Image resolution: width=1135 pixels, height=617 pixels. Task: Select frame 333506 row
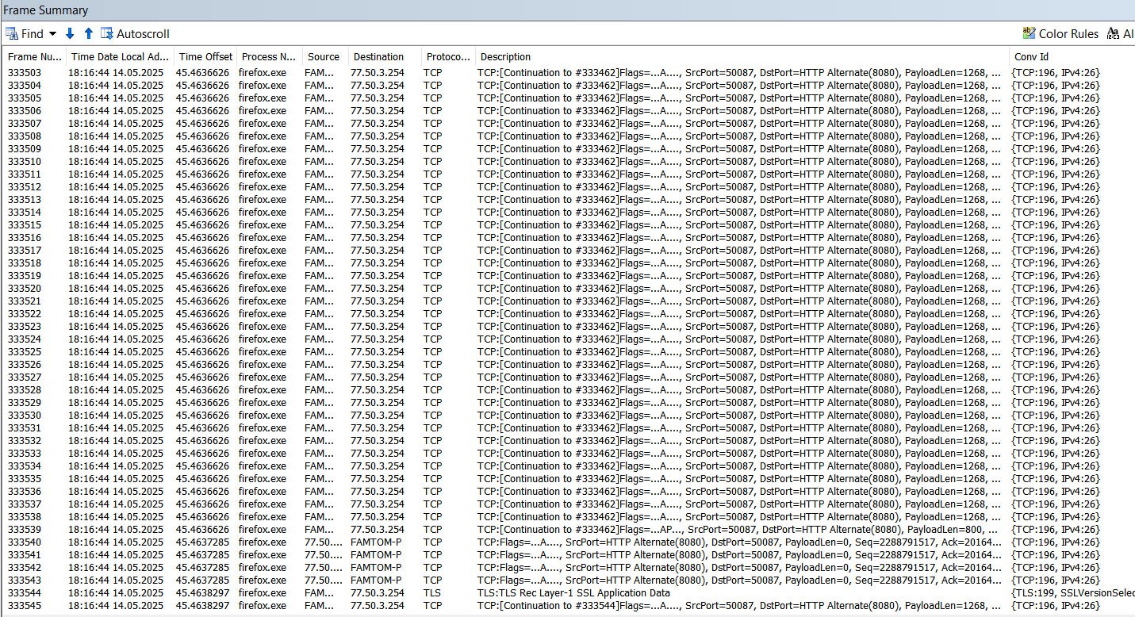click(x=567, y=111)
